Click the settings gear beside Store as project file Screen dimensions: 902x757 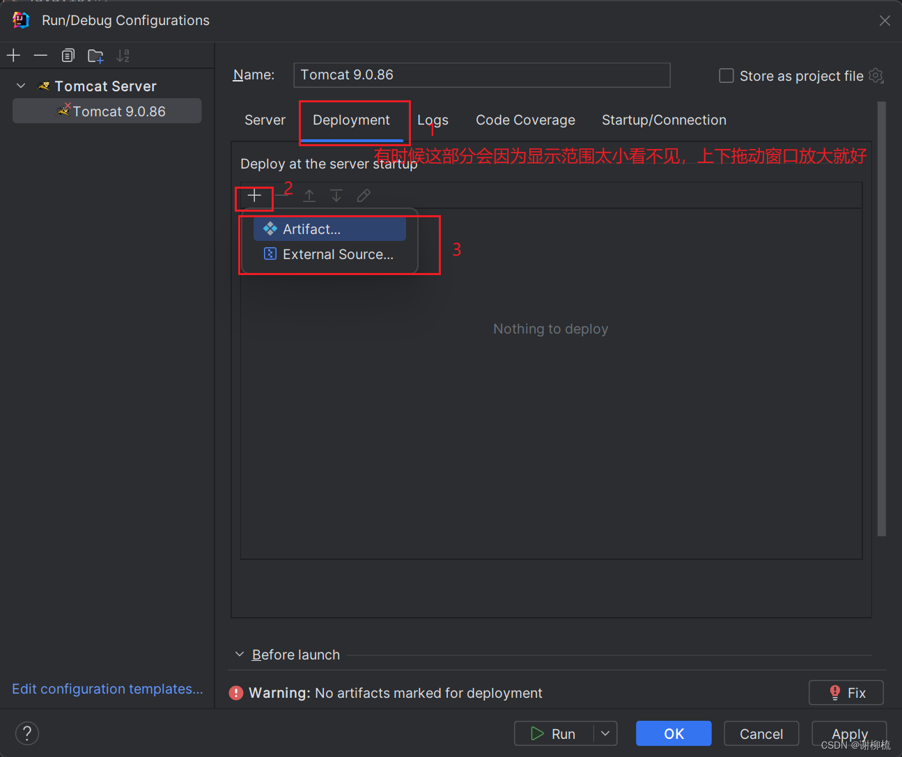pos(876,76)
